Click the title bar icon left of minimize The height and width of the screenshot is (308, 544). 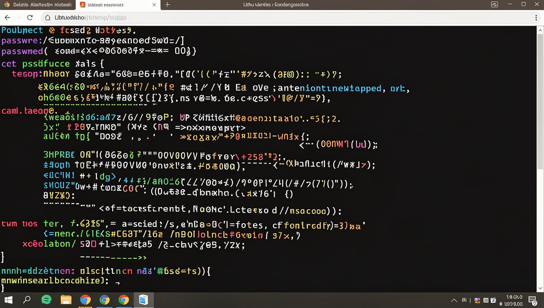[494, 4]
